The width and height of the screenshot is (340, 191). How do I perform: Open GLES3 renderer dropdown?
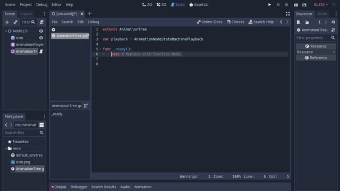coord(321,5)
